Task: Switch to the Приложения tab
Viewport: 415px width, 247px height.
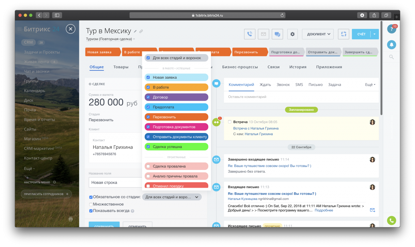Action: (329, 67)
